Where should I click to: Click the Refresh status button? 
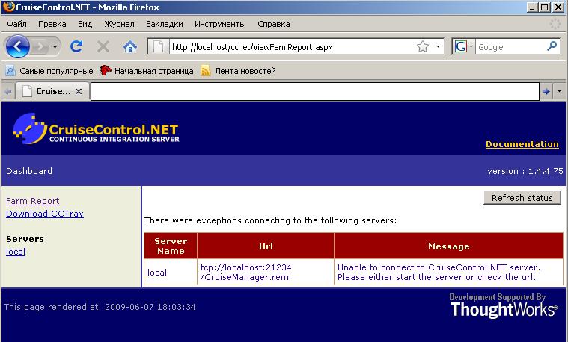(522, 198)
